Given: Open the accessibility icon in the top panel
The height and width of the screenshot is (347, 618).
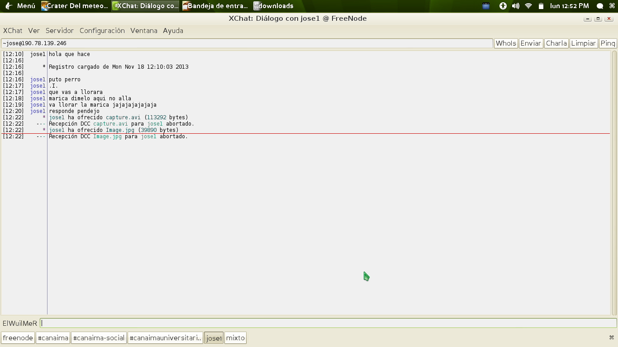Looking at the screenshot, I should tap(503, 6).
